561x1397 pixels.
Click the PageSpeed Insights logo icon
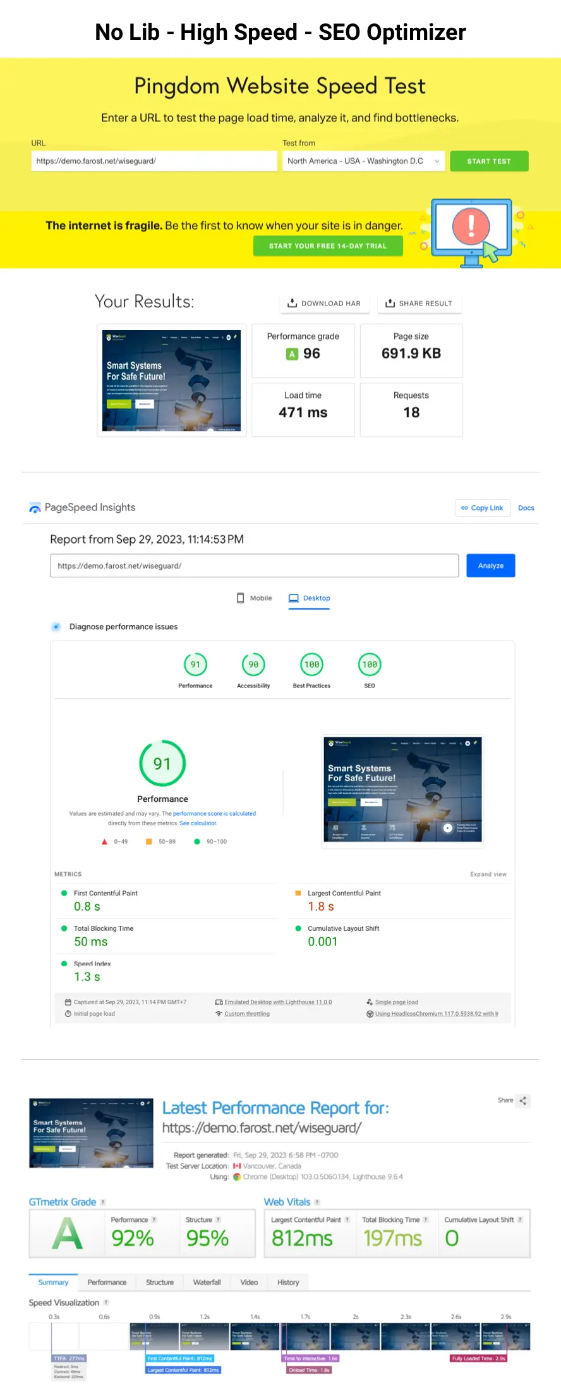[35, 508]
